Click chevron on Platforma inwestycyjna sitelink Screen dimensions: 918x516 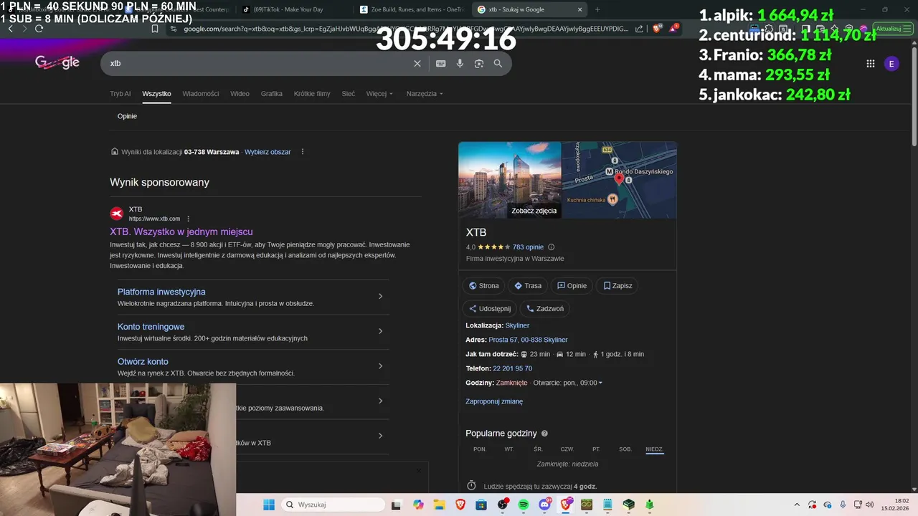pyautogui.click(x=380, y=296)
